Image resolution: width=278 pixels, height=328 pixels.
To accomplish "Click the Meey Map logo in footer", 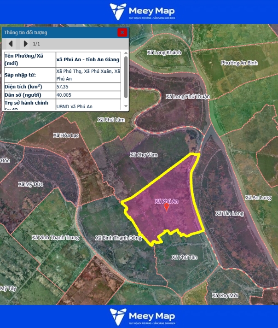I will point(142,316).
